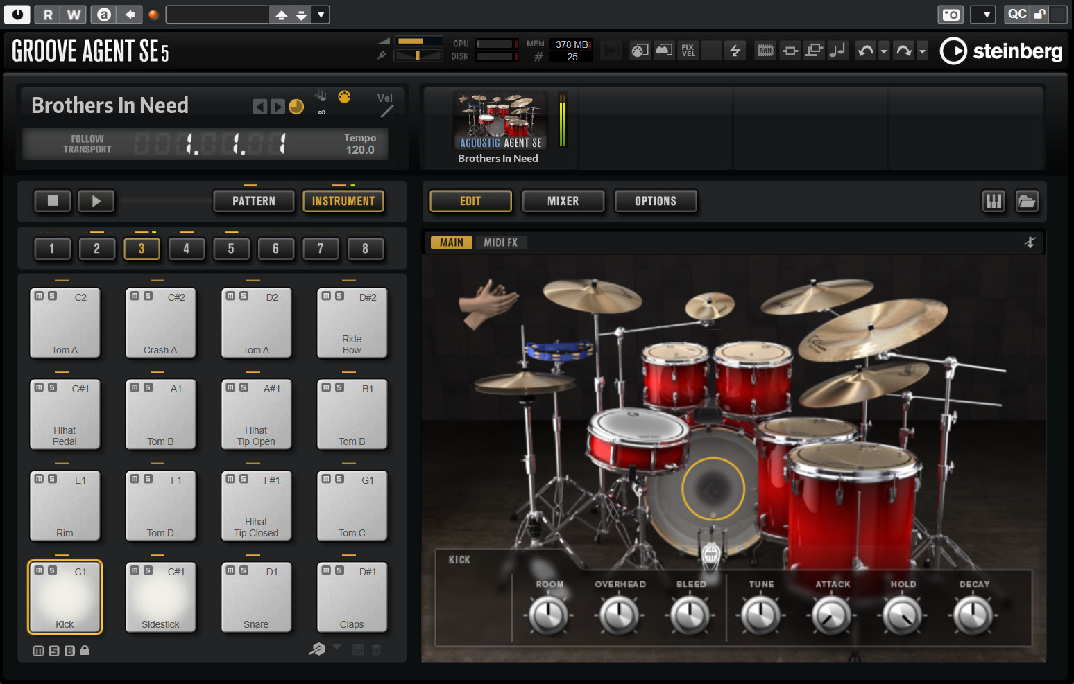This screenshot has width=1074, height=684.
Task: Adjust the master tune slider
Action: 418,55
